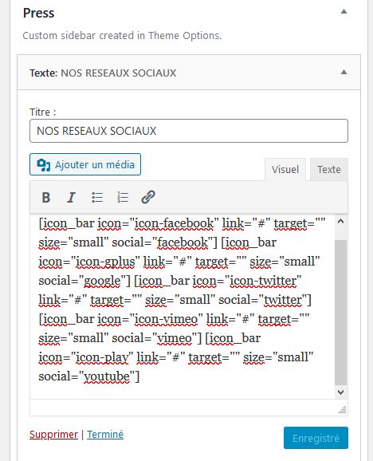Click the editor scrollbar's up arrow
The width and height of the screenshot is (373, 461).
click(340, 222)
